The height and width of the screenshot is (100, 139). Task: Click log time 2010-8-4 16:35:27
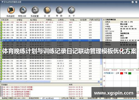[x=76, y=94]
